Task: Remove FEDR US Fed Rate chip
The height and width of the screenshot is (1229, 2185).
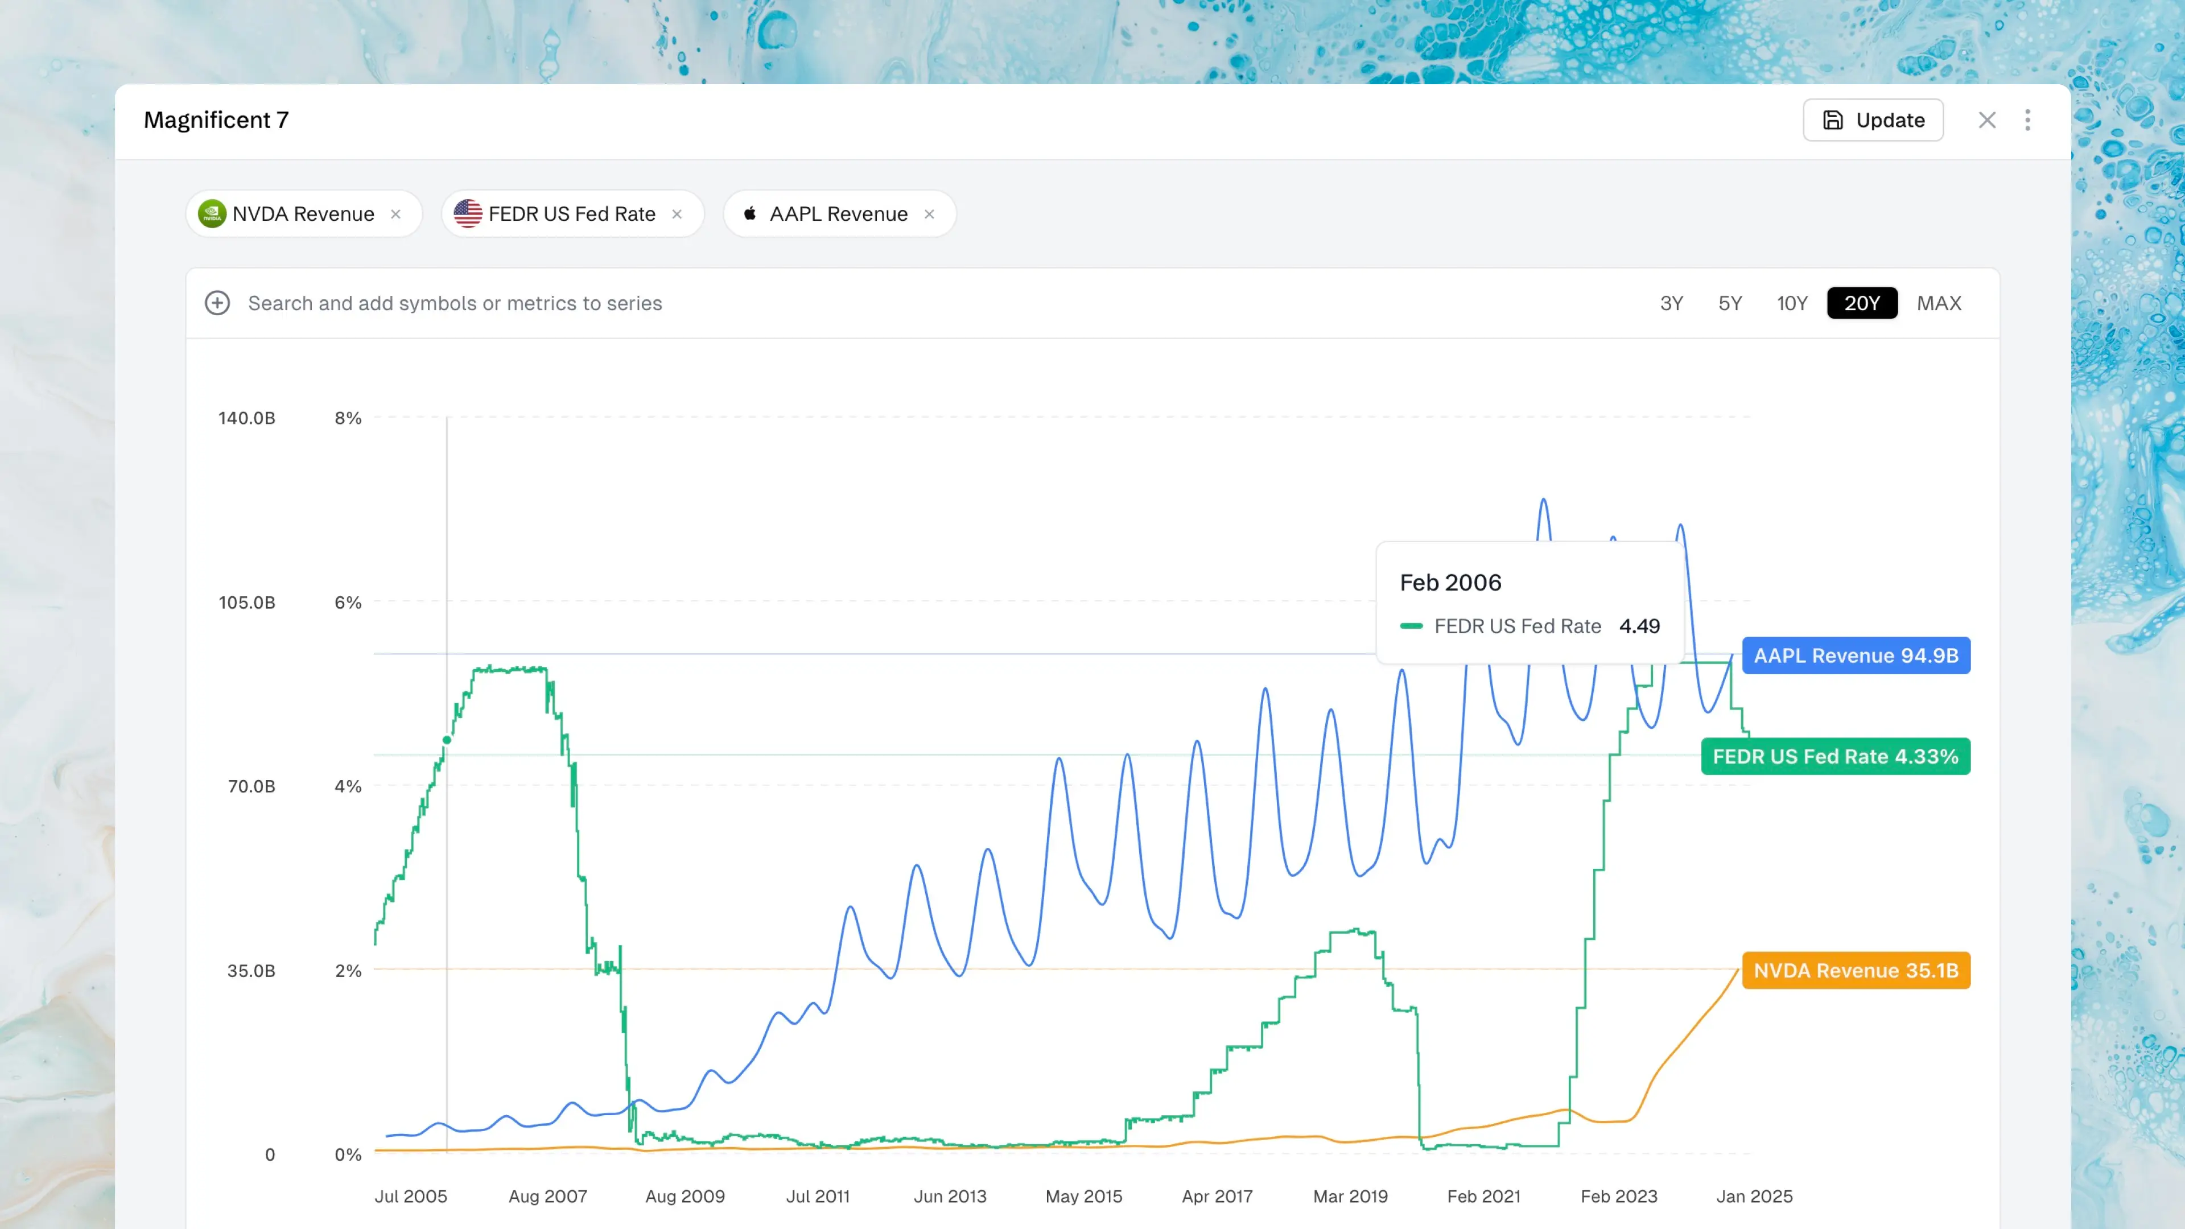Action: click(x=677, y=214)
